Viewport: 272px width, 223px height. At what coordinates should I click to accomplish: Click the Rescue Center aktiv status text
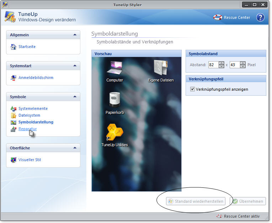242,216
